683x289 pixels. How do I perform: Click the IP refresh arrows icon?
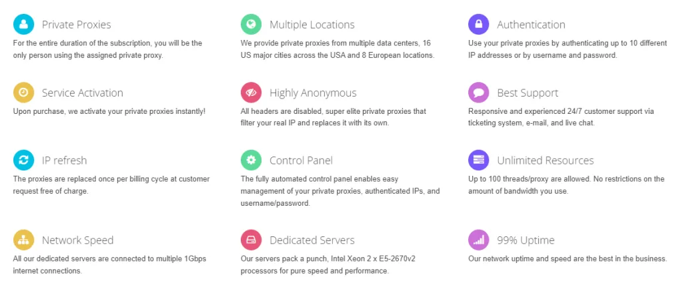(23, 160)
